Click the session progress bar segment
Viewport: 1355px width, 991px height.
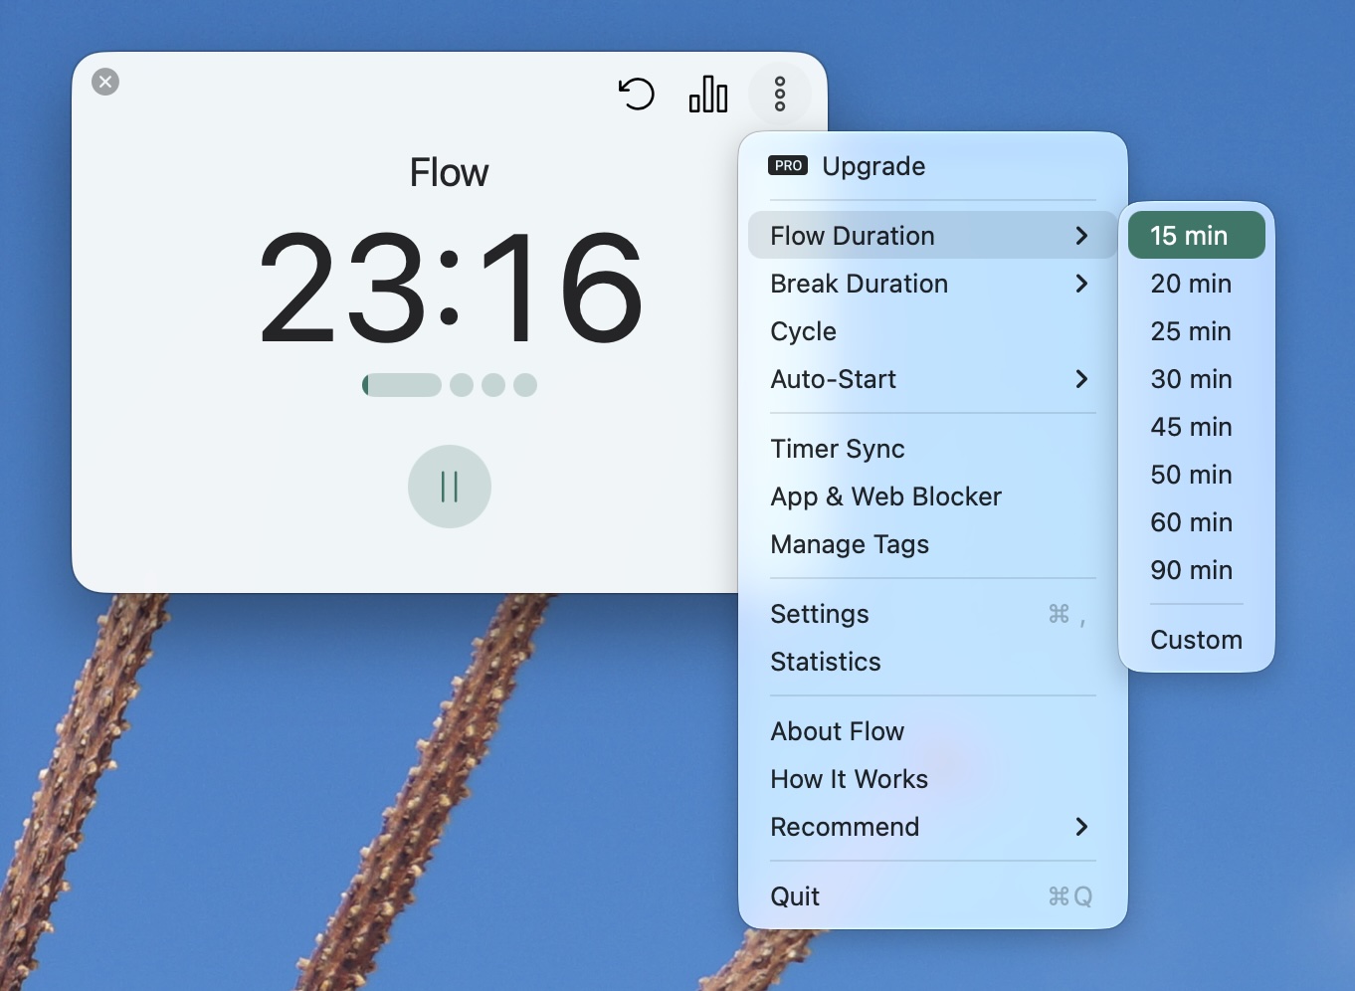pyautogui.click(x=402, y=385)
